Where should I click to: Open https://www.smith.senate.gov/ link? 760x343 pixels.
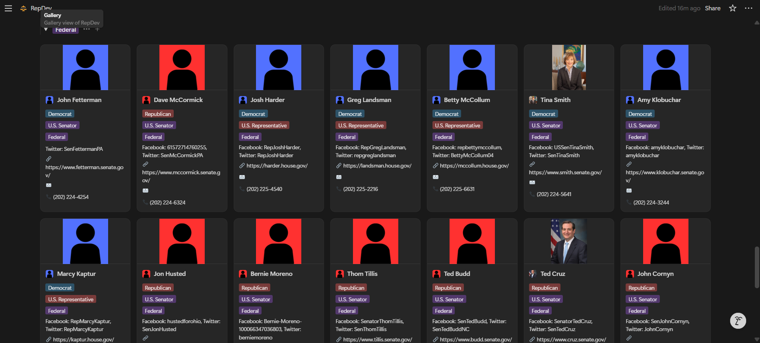[x=565, y=172]
